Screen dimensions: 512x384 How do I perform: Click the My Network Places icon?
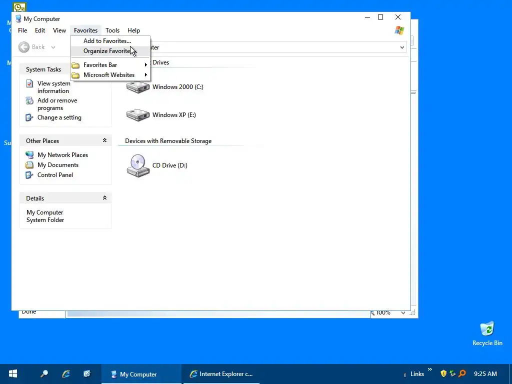click(29, 155)
